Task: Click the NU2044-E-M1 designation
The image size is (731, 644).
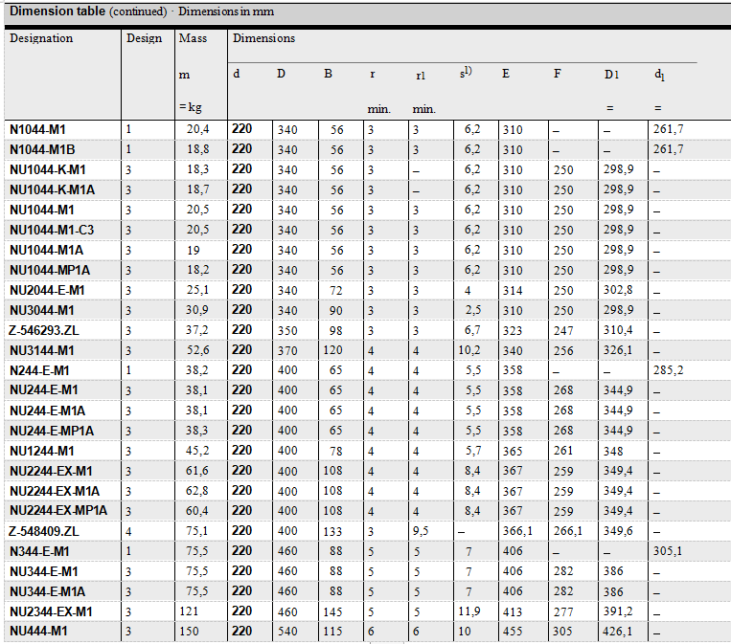Action: click(x=48, y=290)
